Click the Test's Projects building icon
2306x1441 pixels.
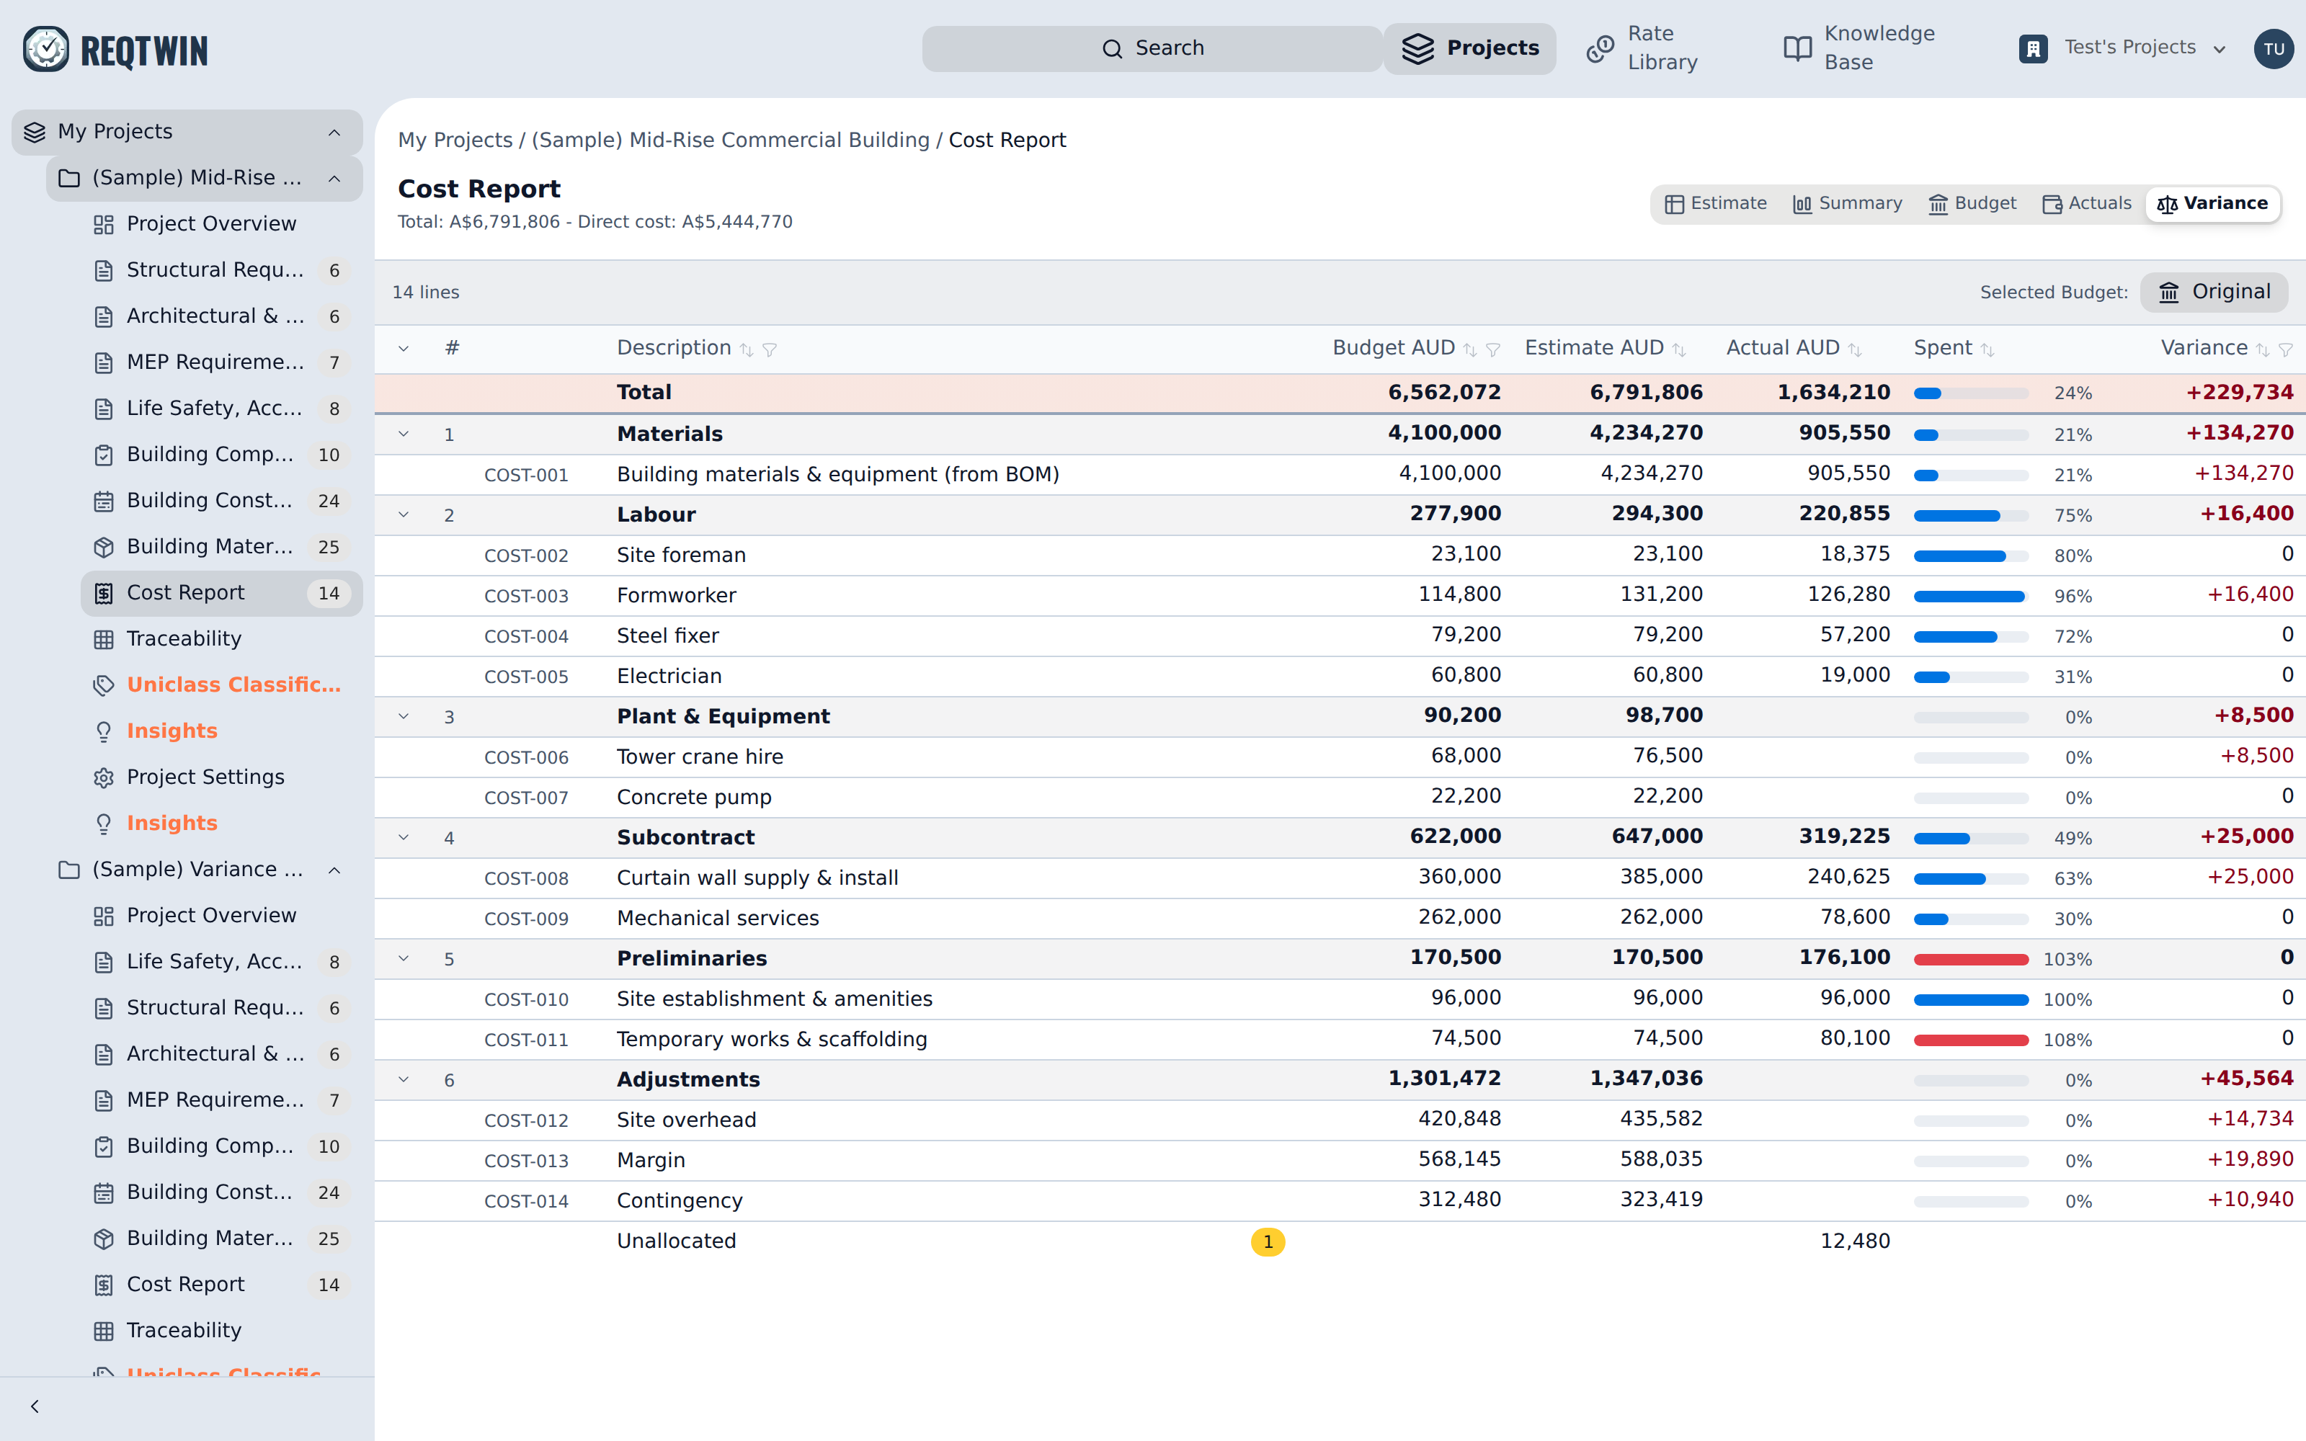tap(2032, 48)
